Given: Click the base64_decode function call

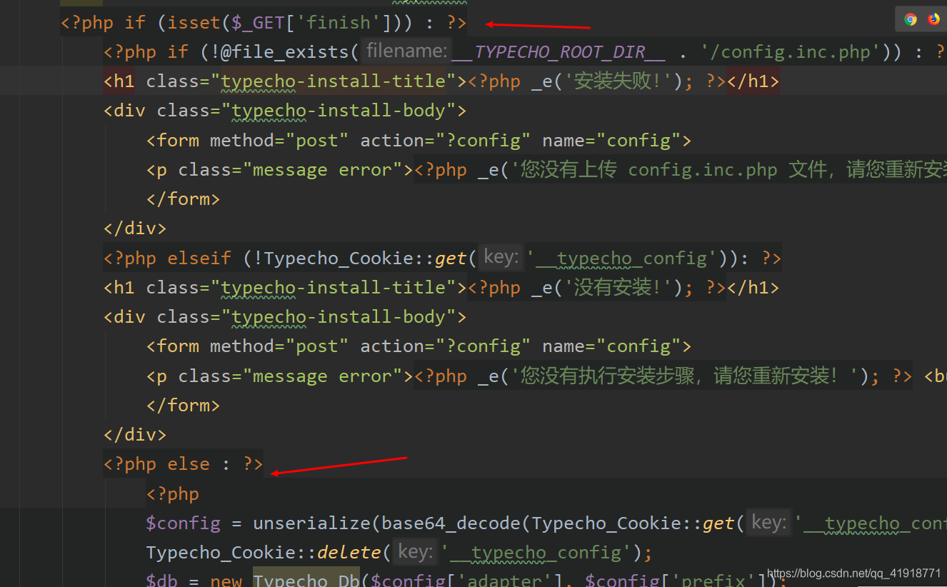Looking at the screenshot, I should click(453, 523).
